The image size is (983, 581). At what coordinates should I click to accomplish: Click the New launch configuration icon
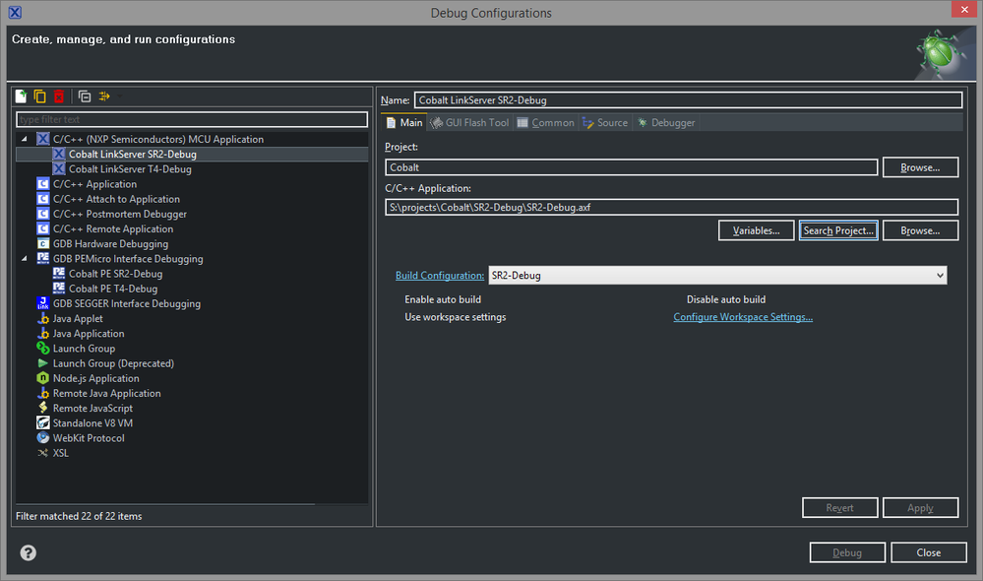point(22,96)
